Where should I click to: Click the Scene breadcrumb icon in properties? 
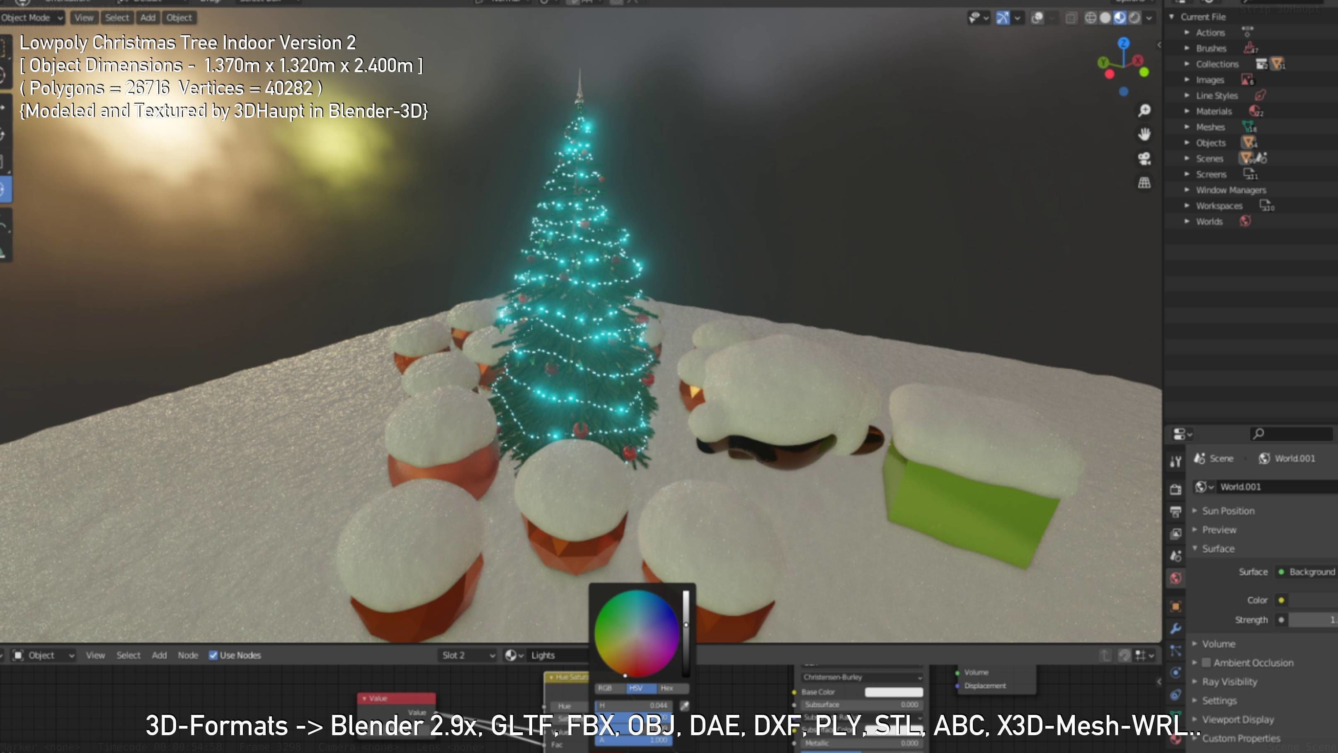[x=1199, y=458]
